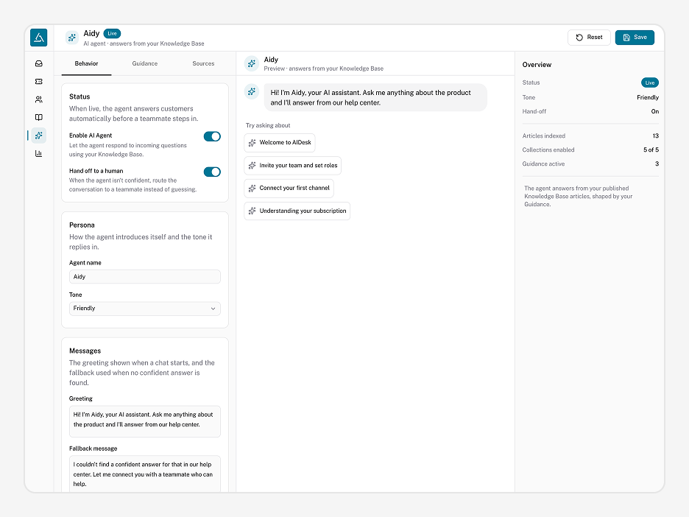Click the Articles indexed value 13

click(x=655, y=136)
